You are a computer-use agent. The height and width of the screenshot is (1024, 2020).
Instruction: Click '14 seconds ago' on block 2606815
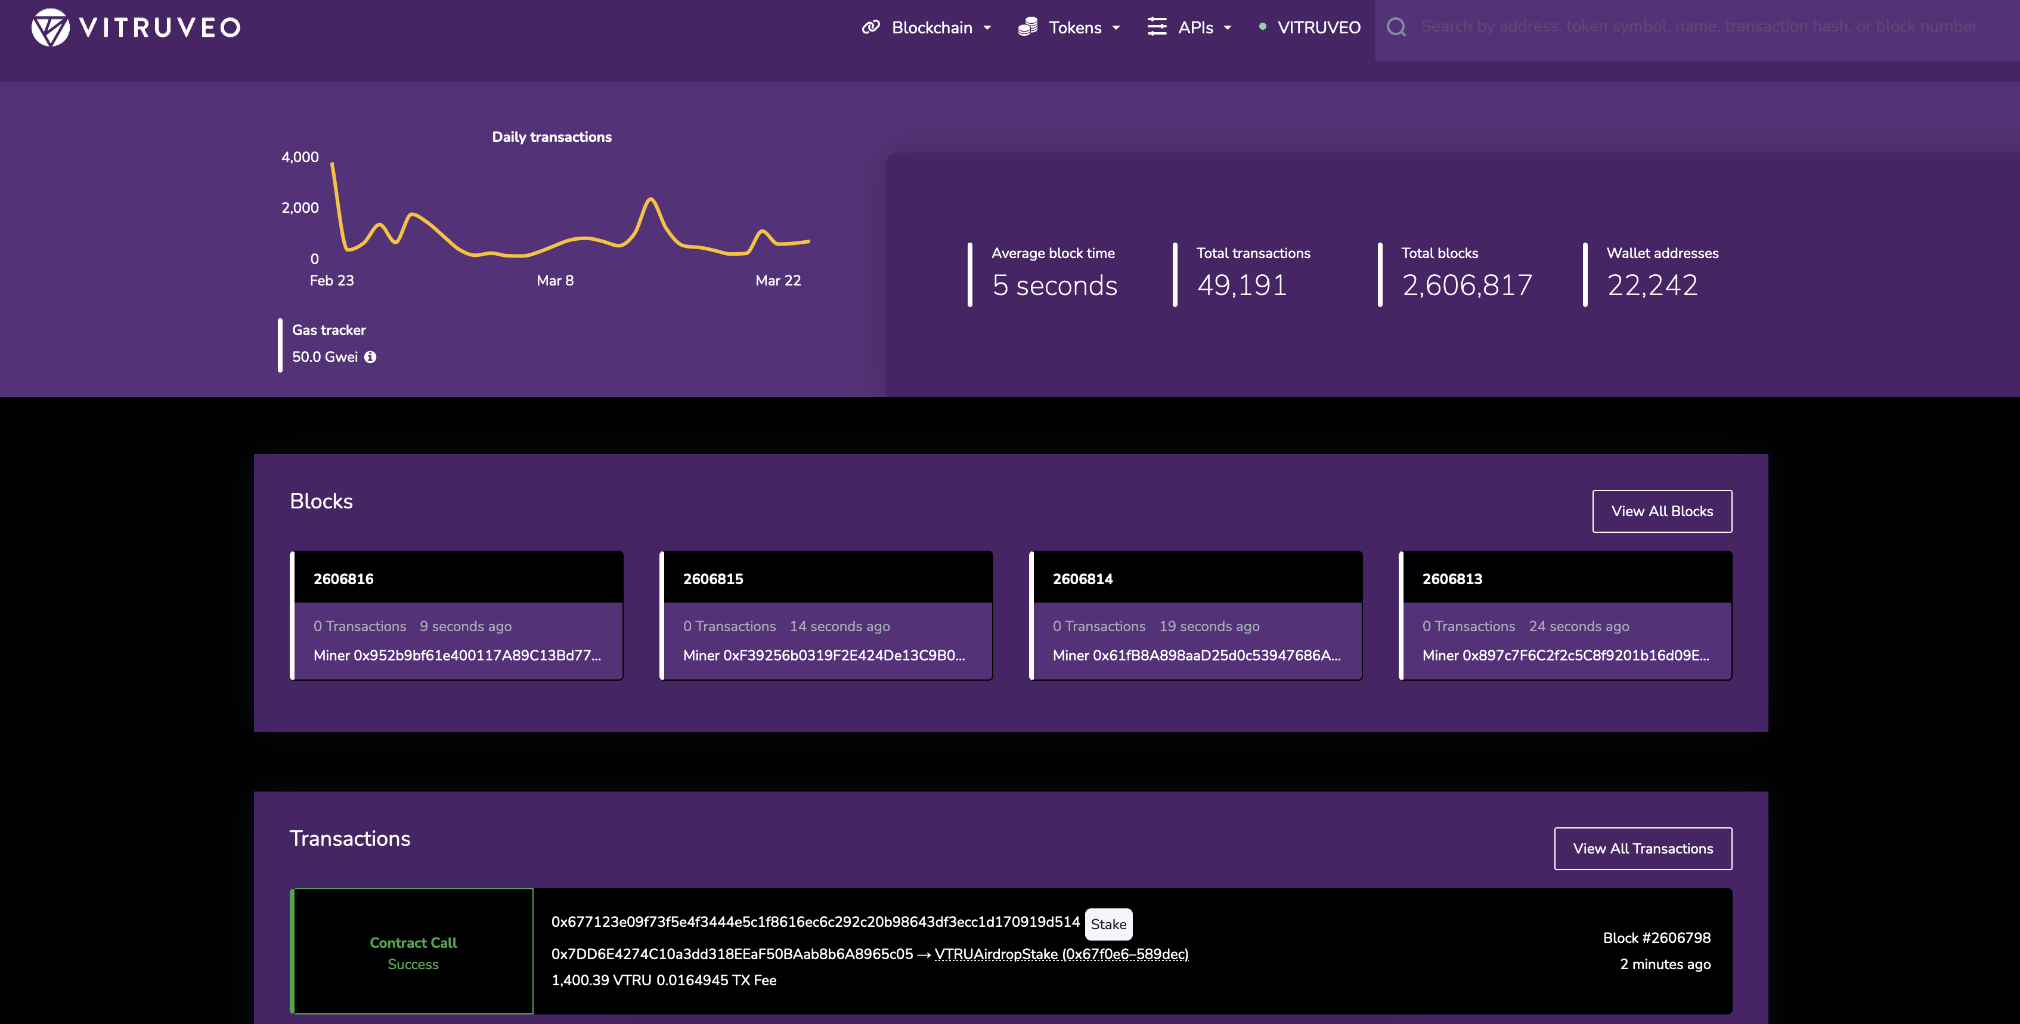point(840,626)
